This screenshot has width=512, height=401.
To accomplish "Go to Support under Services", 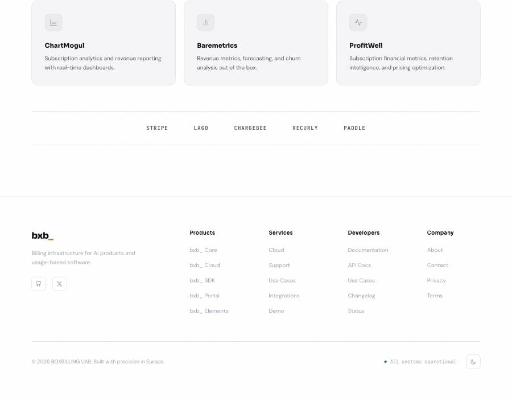I will pos(279,265).
